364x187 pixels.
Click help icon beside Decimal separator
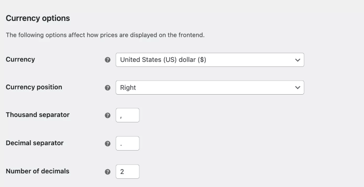click(108, 144)
